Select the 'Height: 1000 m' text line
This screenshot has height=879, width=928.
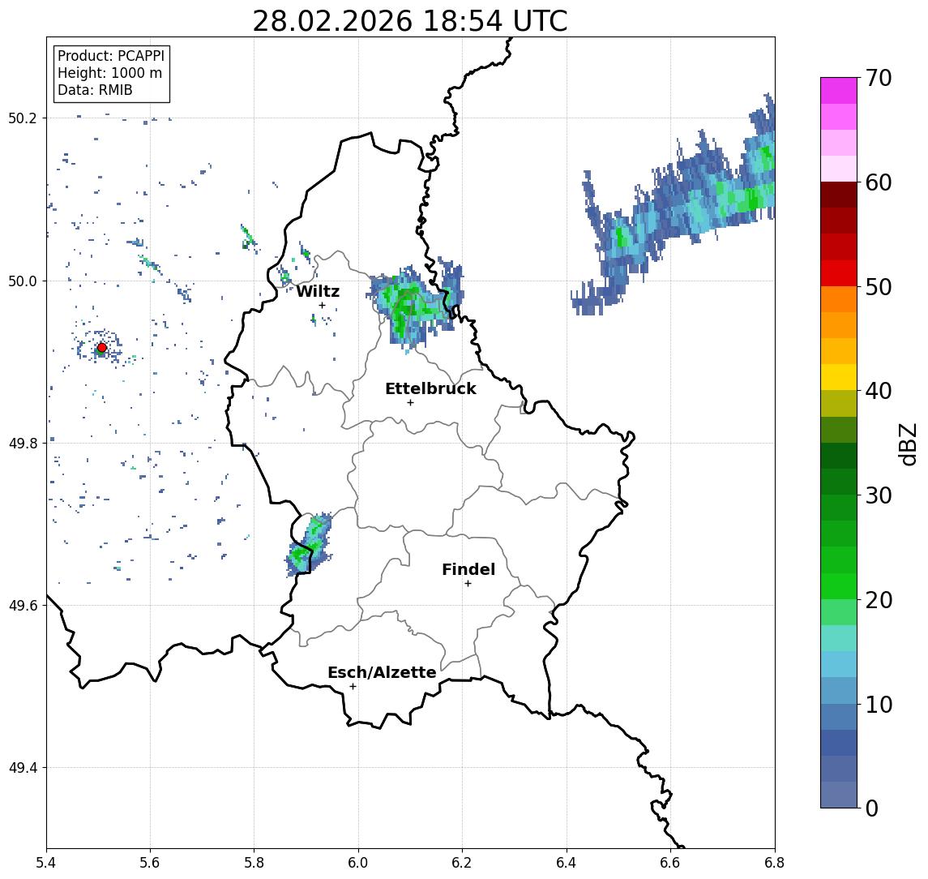pyautogui.click(x=109, y=73)
